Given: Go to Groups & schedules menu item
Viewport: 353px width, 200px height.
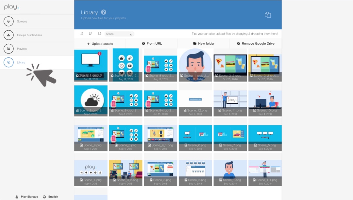Looking at the screenshot, I should (29, 35).
